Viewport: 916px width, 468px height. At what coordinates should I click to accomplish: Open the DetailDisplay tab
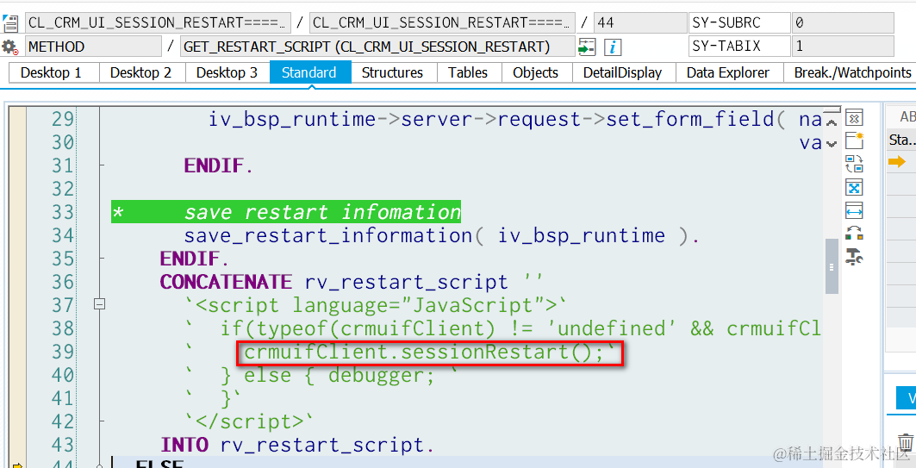click(x=623, y=72)
